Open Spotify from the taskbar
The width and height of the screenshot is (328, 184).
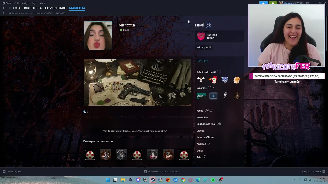coord(213,180)
